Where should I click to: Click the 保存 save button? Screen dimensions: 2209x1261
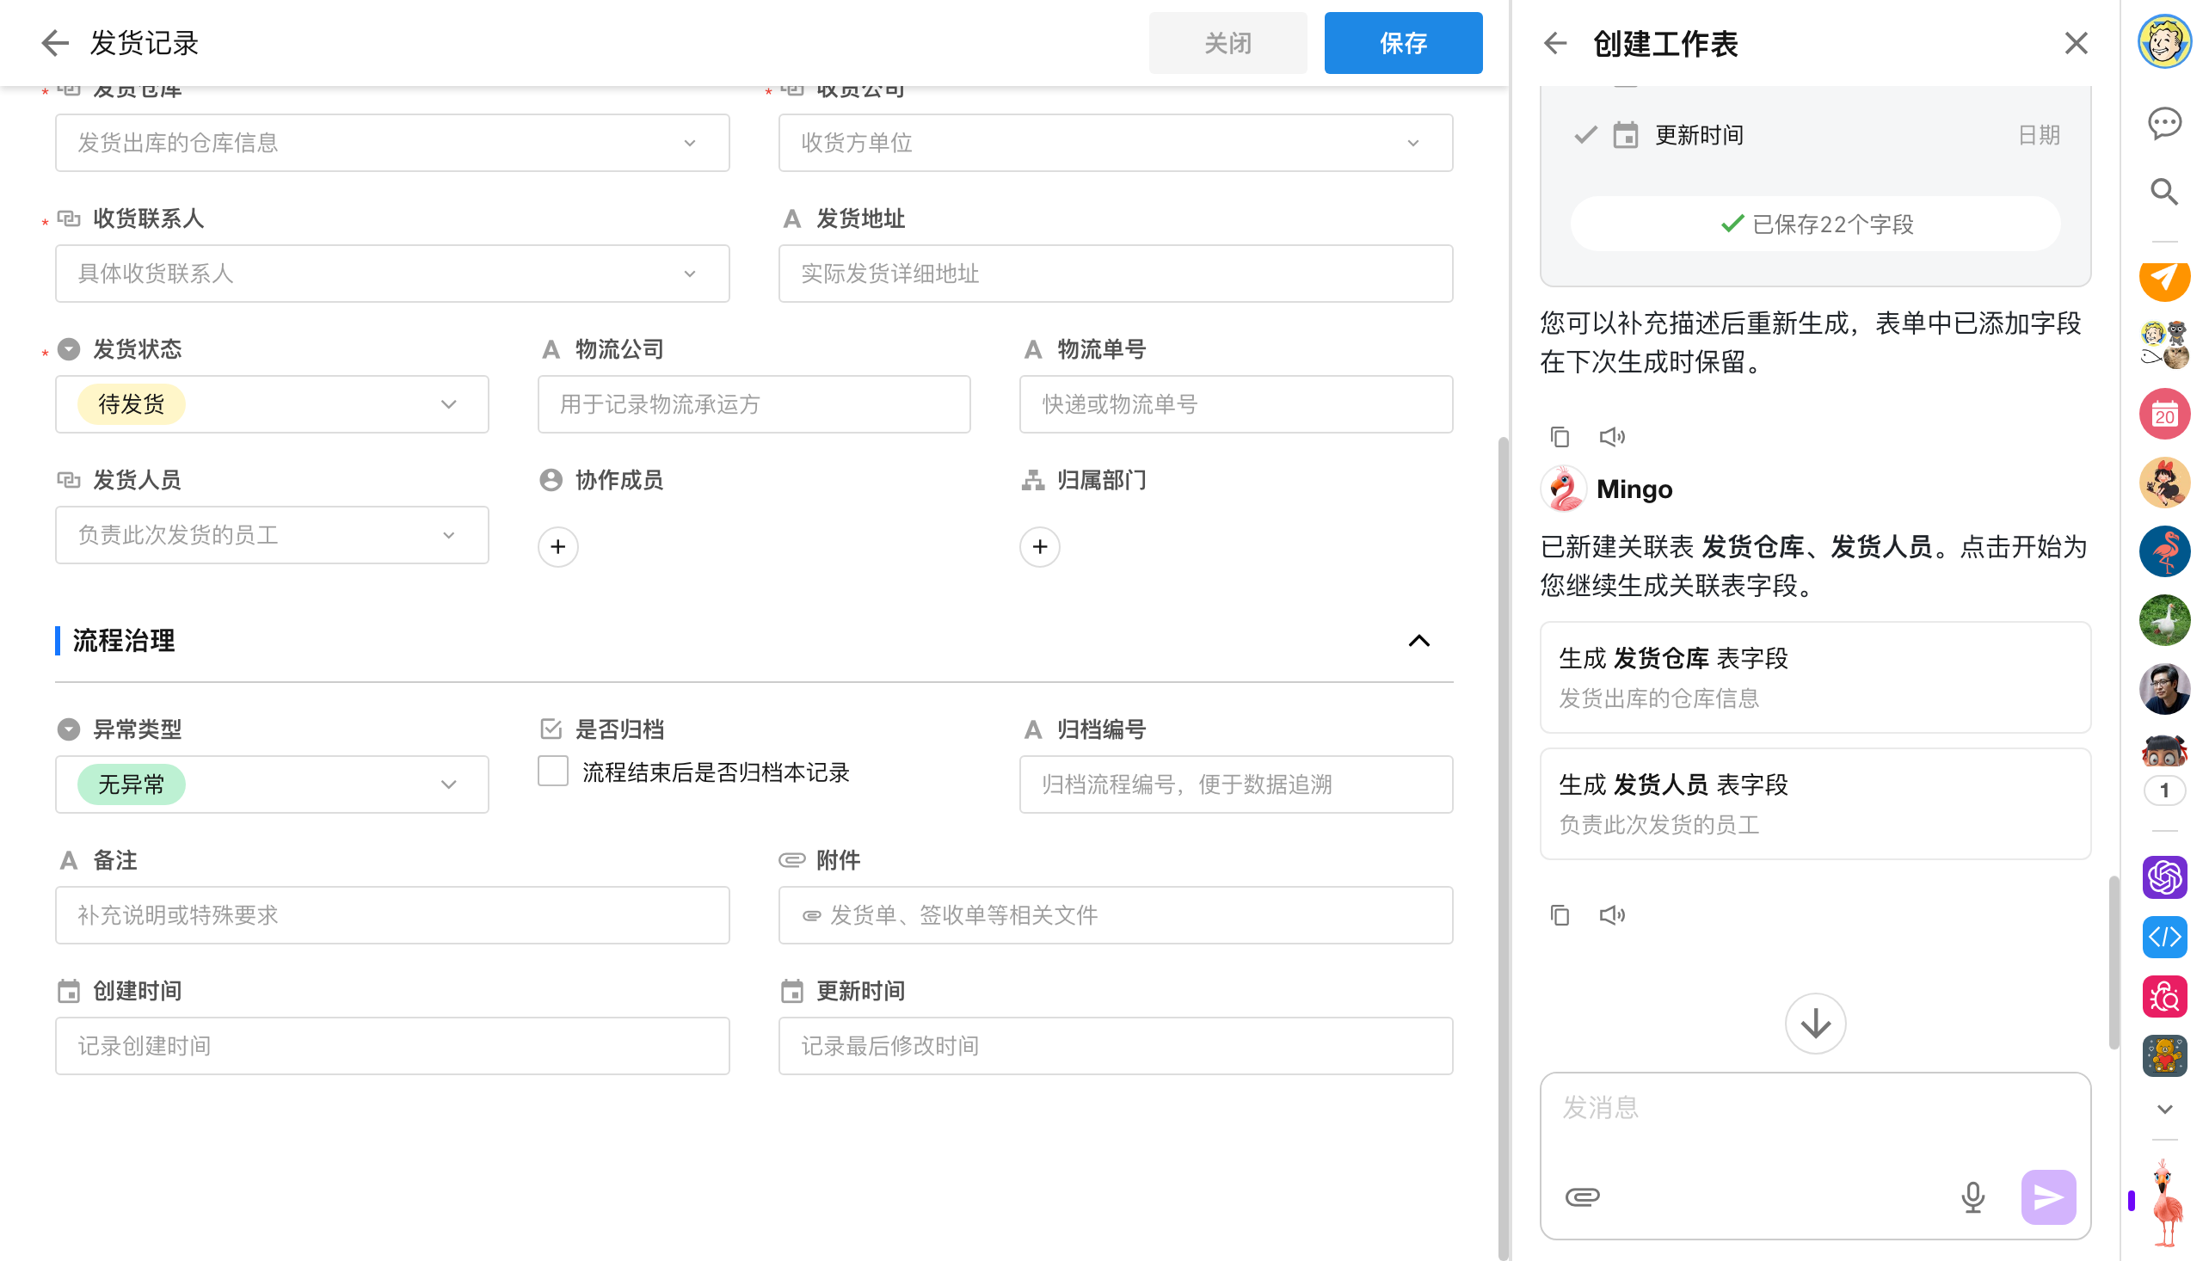1402,42
